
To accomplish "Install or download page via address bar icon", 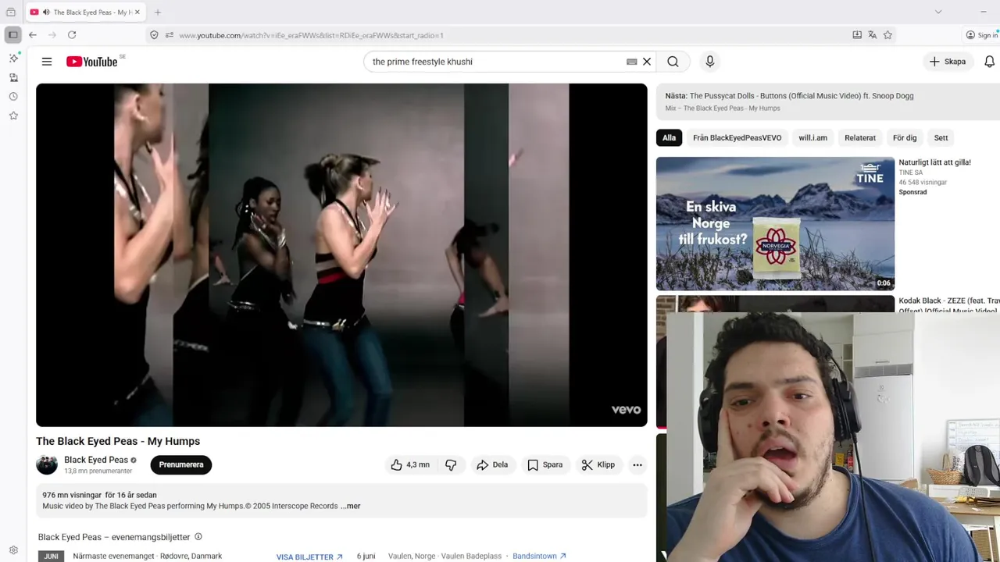I will point(857,35).
